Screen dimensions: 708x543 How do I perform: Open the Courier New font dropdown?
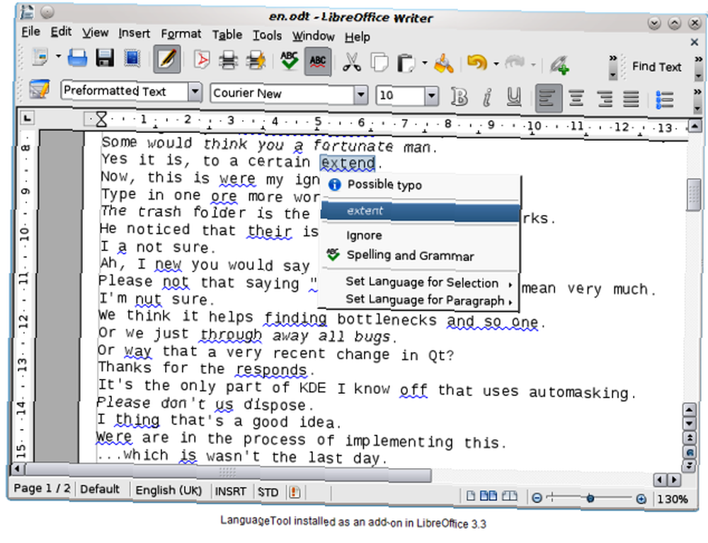tap(360, 95)
